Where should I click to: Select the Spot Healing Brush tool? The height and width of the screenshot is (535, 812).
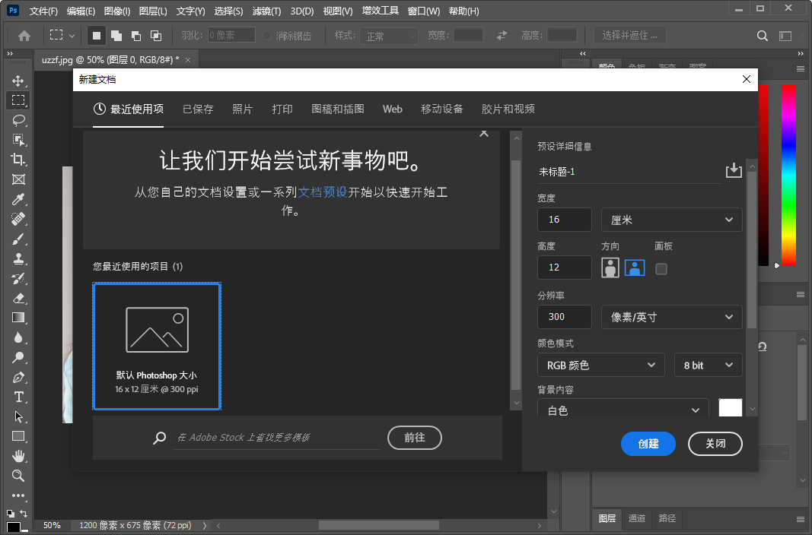coord(18,219)
